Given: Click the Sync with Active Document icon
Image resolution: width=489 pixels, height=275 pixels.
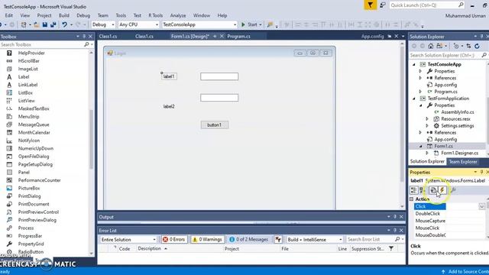Looking at the screenshot, I should click(468, 46).
